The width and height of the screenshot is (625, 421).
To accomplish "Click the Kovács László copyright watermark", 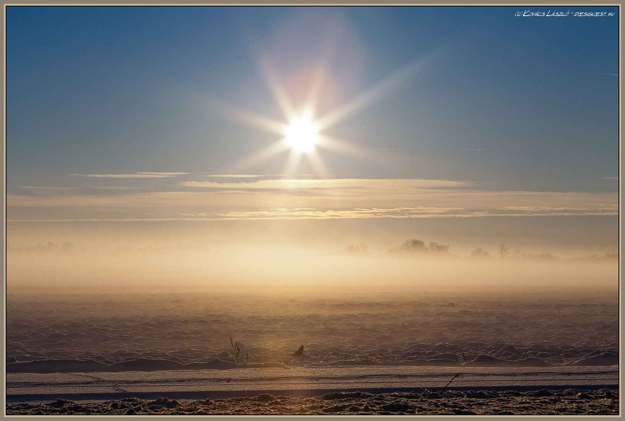I will click(542, 14).
